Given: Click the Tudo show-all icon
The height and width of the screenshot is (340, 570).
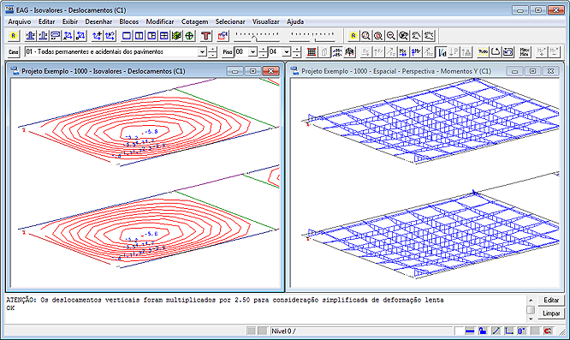Looking at the screenshot, I should pyautogui.click(x=483, y=52).
